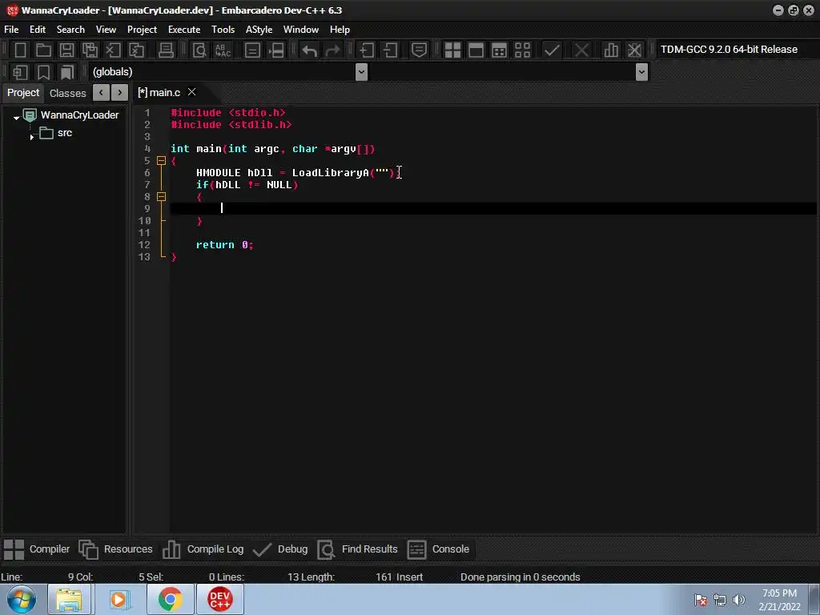Open the Console bottom tab
This screenshot has height=615, width=820.
438,549
